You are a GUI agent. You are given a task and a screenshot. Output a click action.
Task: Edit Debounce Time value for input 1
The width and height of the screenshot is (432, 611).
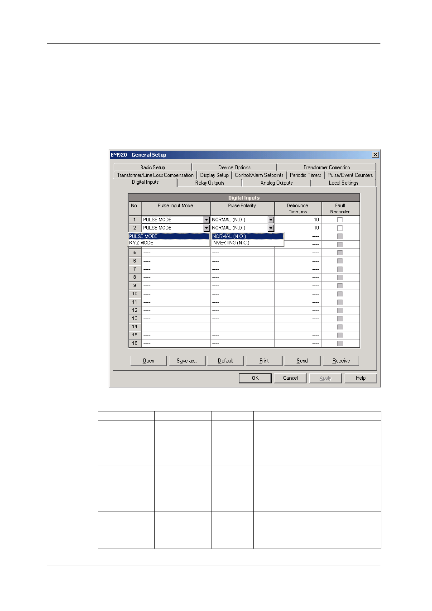(x=298, y=220)
